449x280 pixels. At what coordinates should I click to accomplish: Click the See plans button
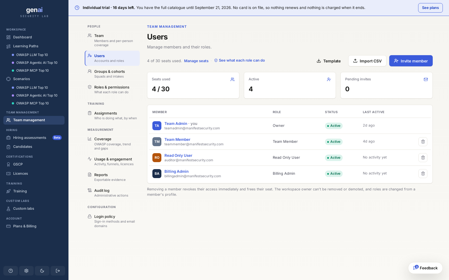tap(430, 8)
